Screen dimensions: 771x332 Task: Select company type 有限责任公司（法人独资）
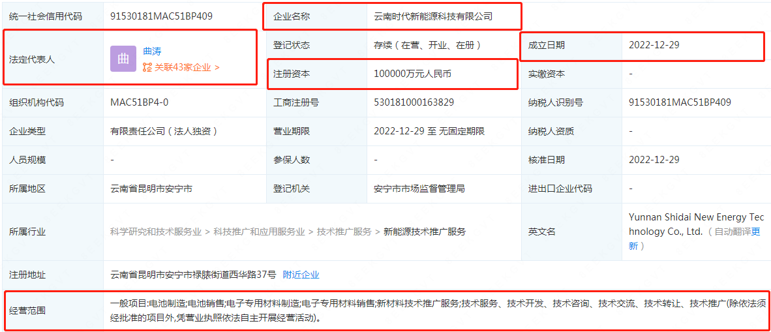(x=164, y=131)
